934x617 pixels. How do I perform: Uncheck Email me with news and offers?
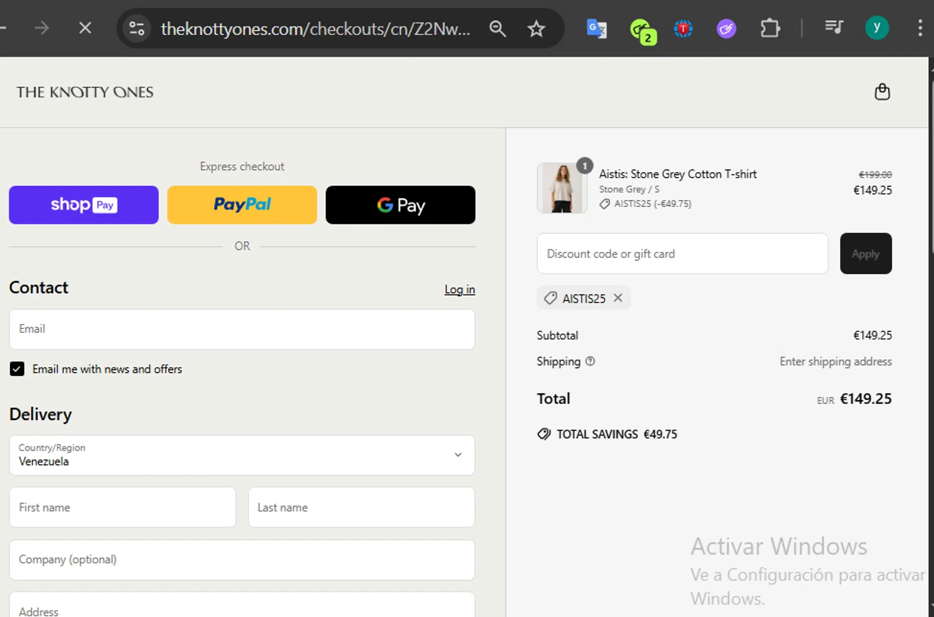pos(17,369)
